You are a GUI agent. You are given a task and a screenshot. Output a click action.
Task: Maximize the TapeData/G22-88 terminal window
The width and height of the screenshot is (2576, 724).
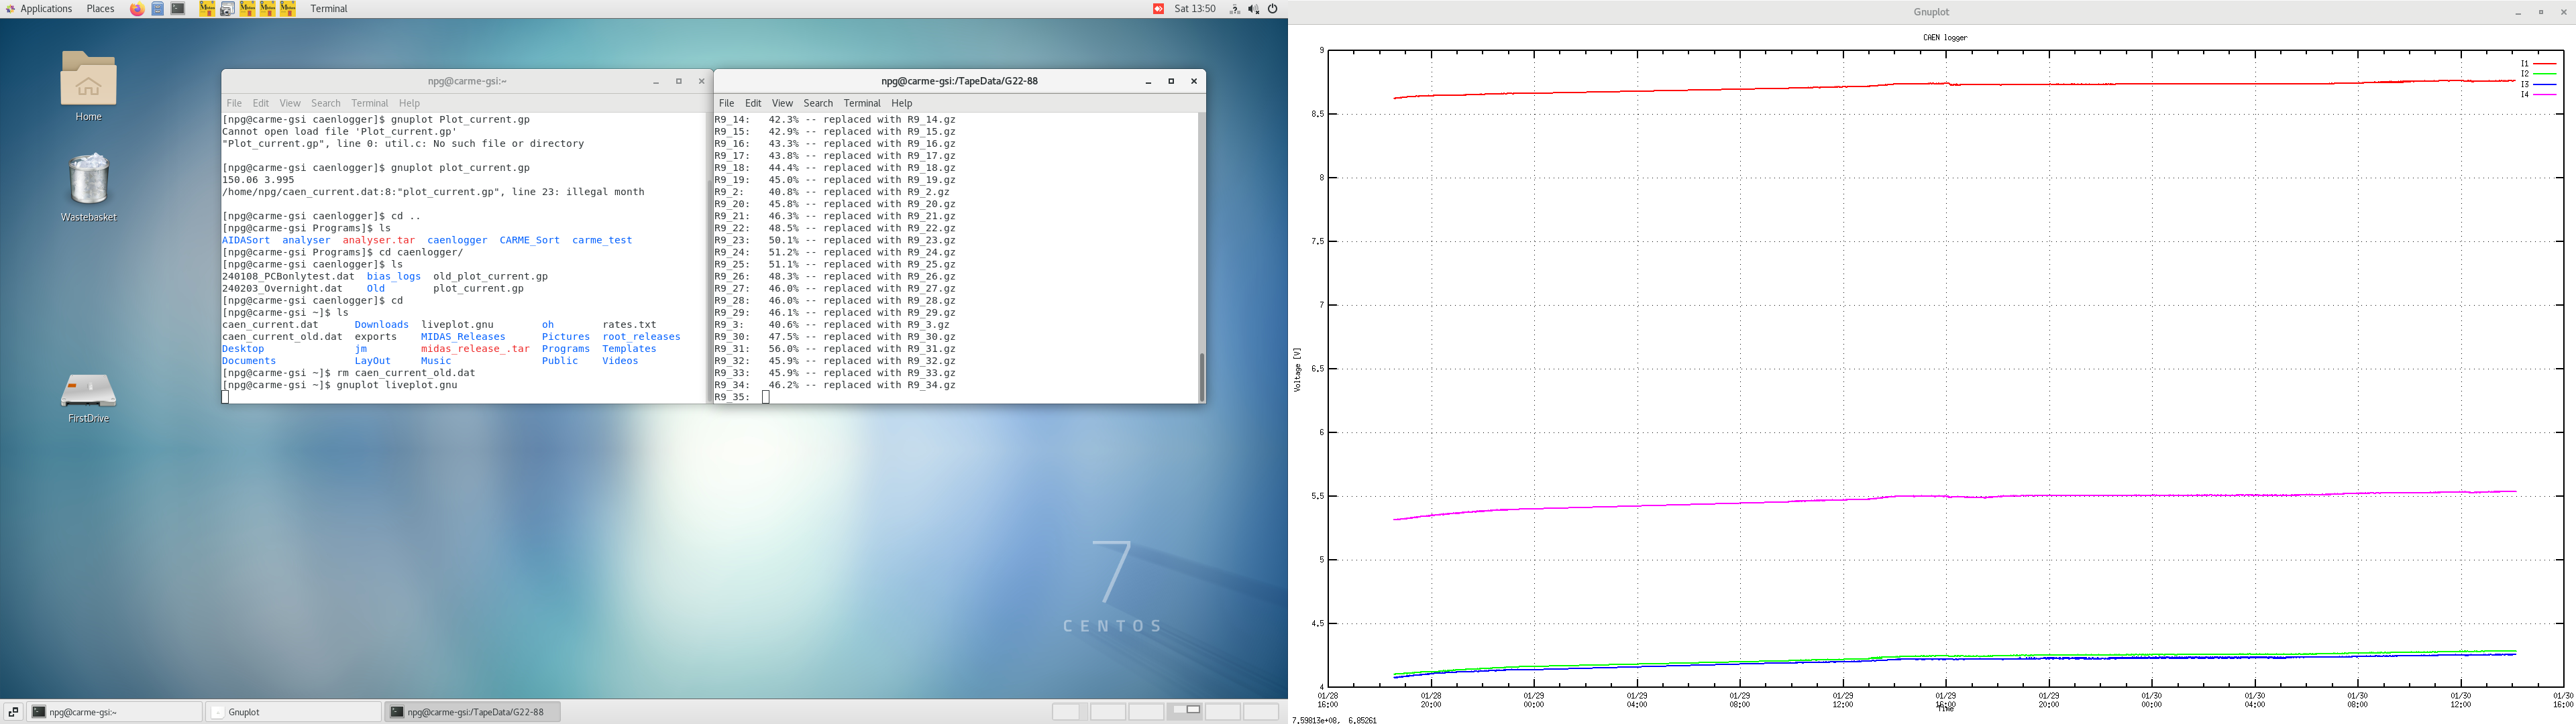click(1171, 82)
